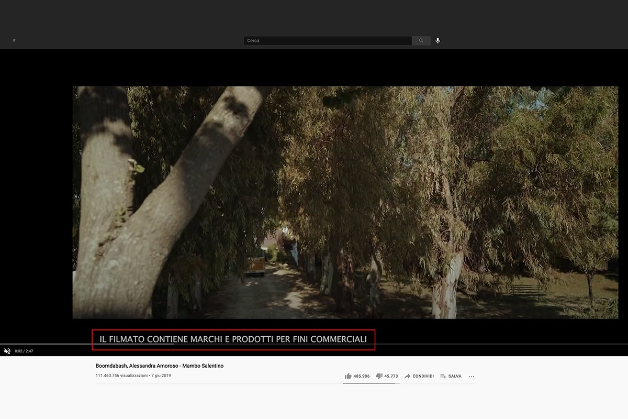
Task: Click the 485.906 likes count
Action: pos(362,376)
